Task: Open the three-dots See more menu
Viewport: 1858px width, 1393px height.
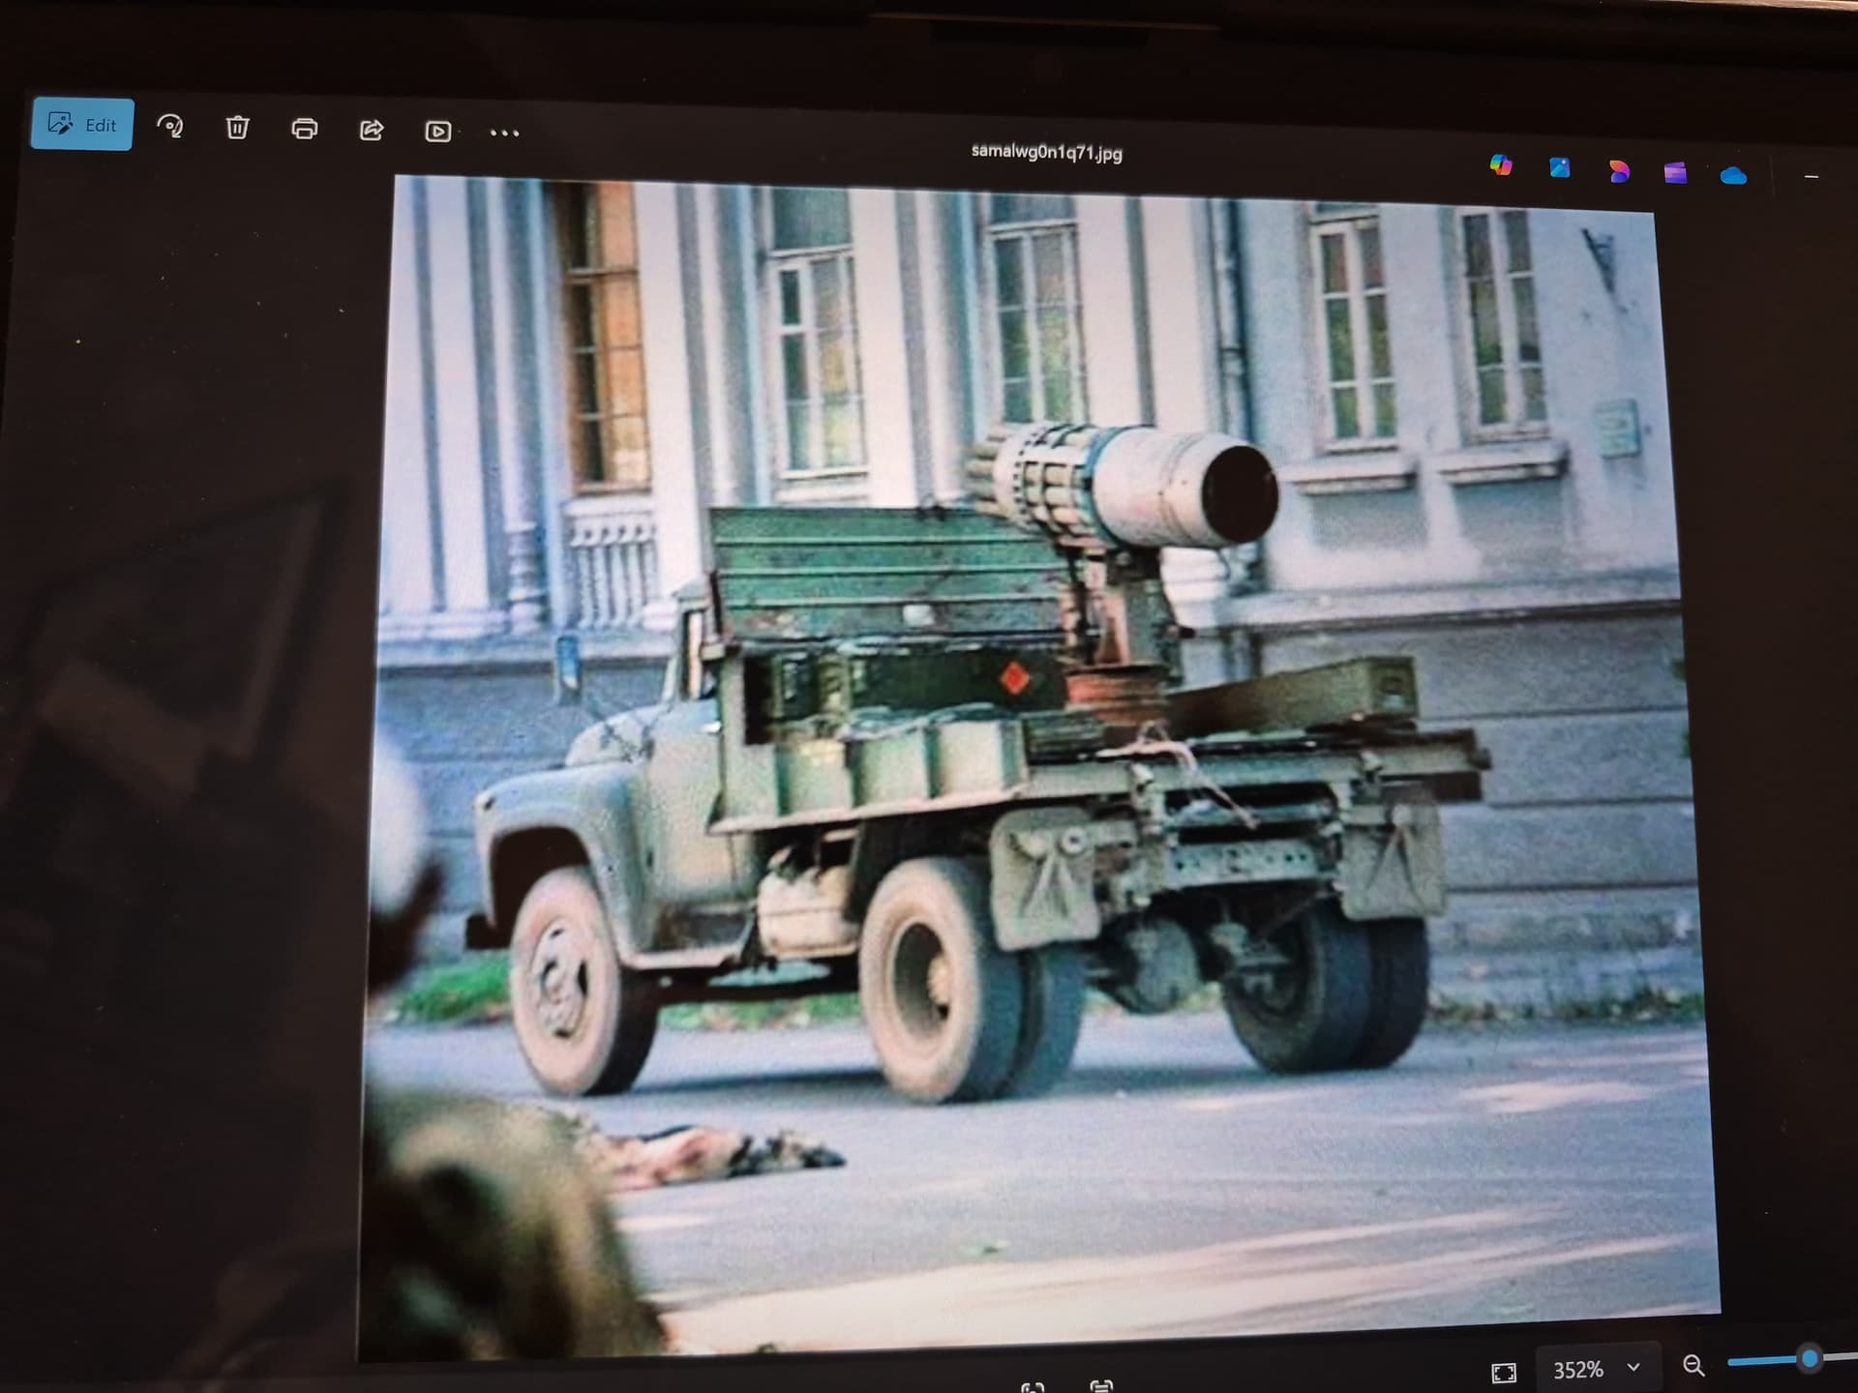Action: [504, 133]
